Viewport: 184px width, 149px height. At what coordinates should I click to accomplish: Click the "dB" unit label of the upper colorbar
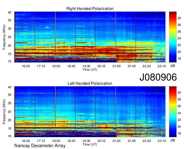pos(173,66)
